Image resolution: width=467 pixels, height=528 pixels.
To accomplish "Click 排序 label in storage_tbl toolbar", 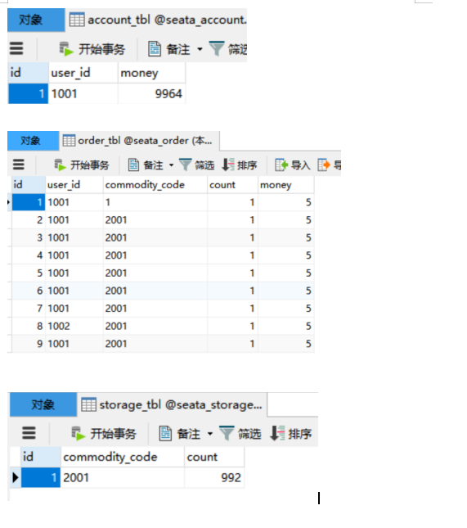I will point(300,434).
